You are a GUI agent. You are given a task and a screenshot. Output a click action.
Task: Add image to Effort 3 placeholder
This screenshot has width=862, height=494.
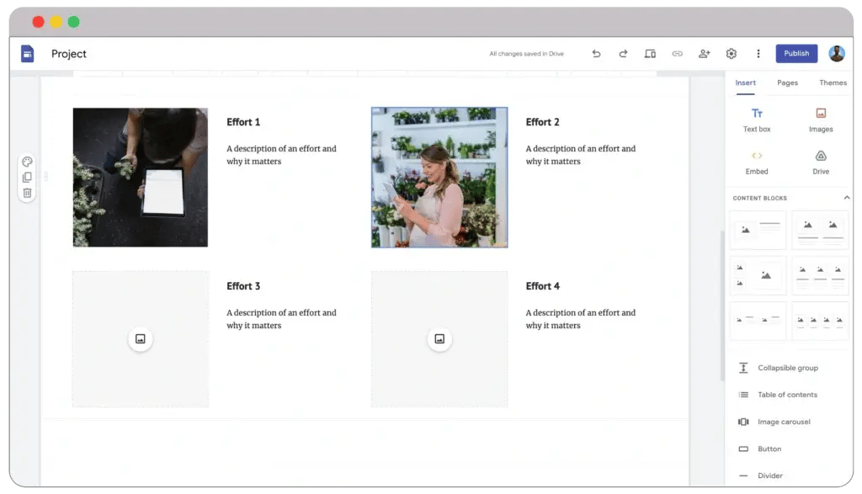coord(141,339)
